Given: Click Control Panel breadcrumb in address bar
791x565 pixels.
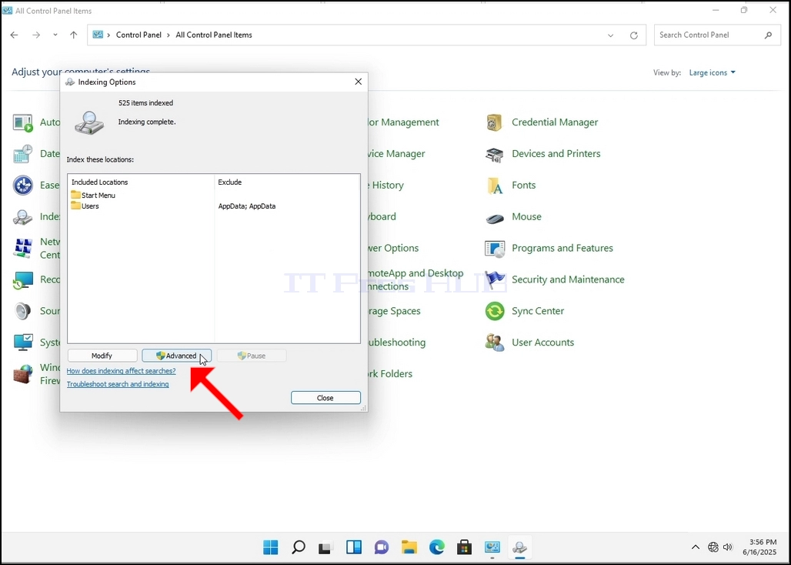Looking at the screenshot, I should (139, 35).
